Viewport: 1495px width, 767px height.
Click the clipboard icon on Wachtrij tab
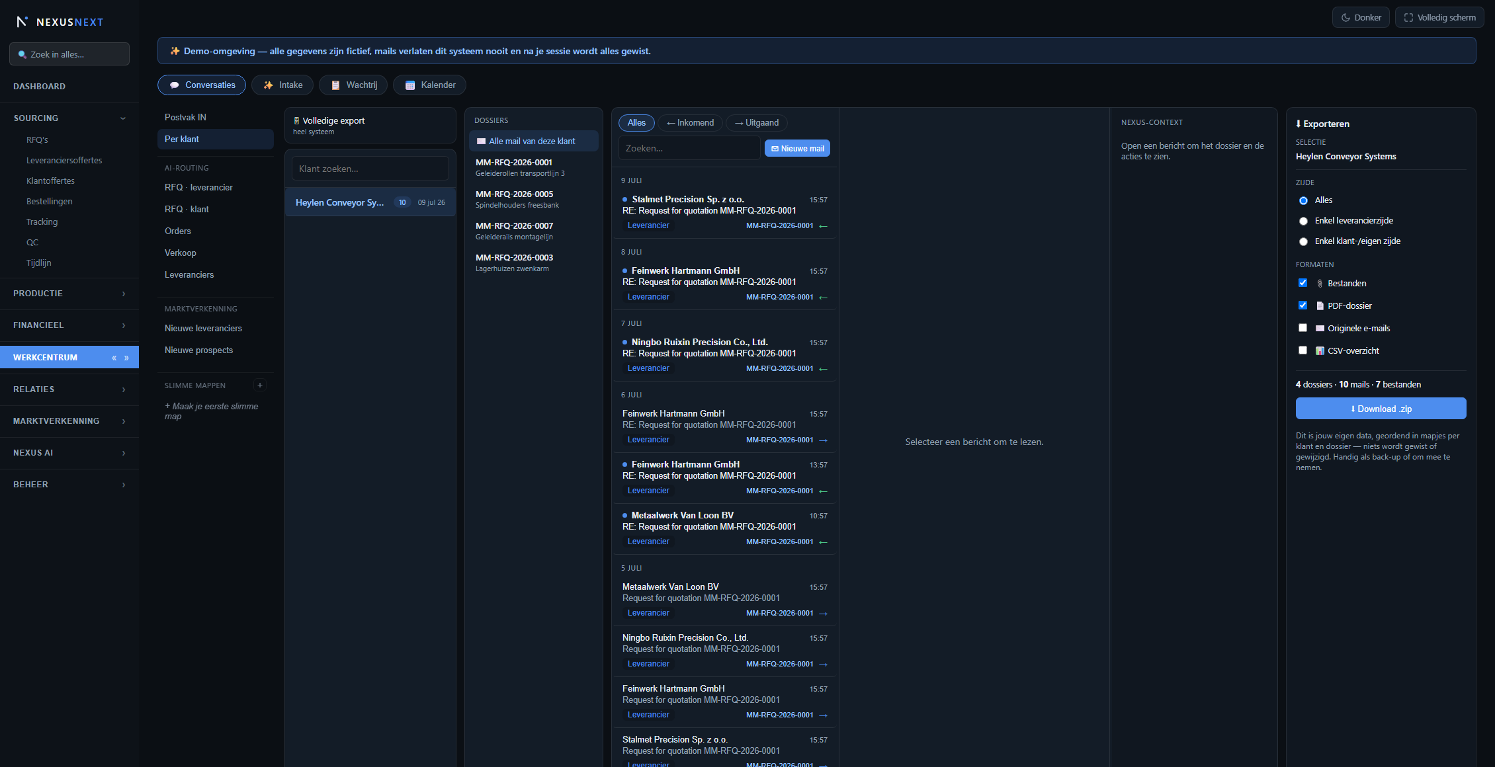pyautogui.click(x=335, y=85)
